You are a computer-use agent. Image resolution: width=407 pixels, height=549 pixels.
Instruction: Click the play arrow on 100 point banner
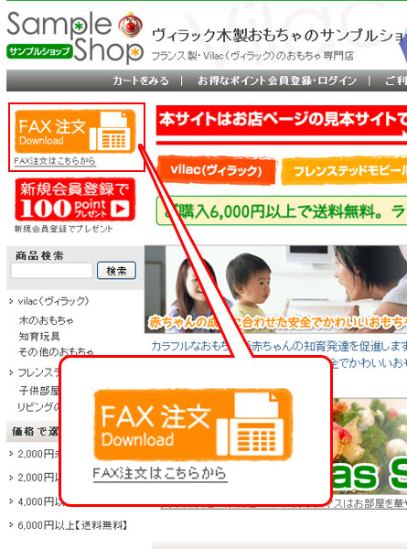click(x=121, y=209)
